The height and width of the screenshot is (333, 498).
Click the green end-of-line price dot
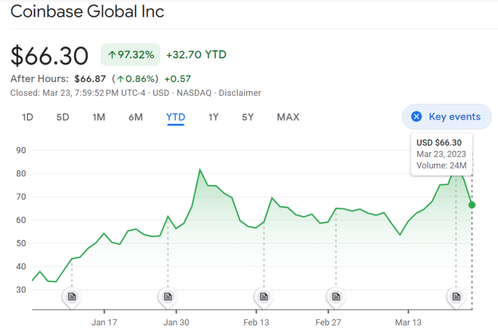pyautogui.click(x=472, y=205)
